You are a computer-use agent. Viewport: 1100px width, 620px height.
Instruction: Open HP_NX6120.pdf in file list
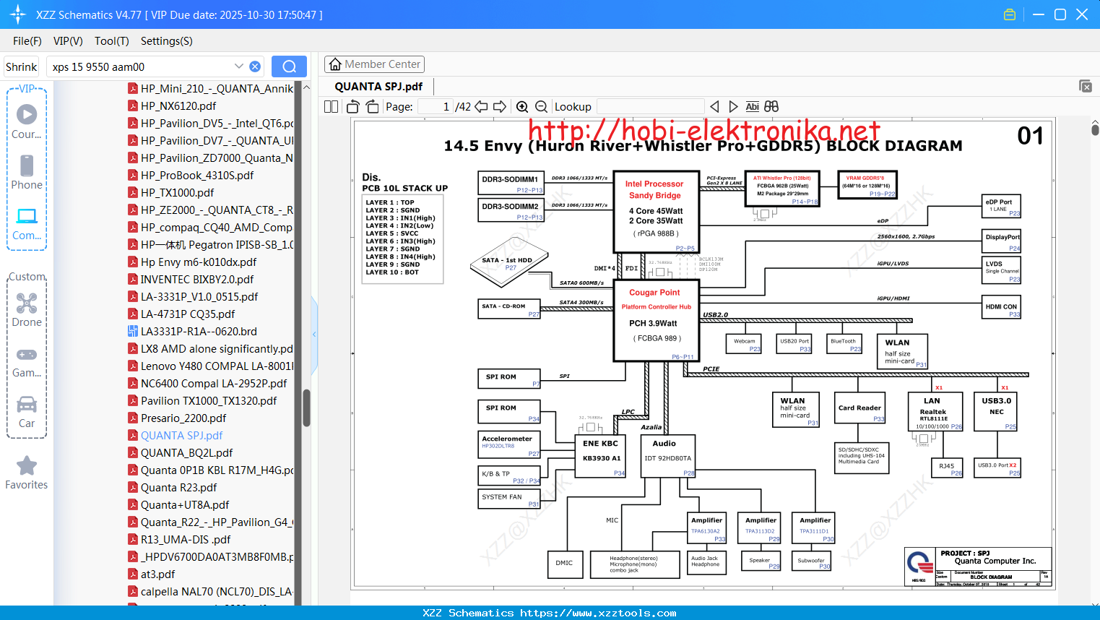pos(178,106)
